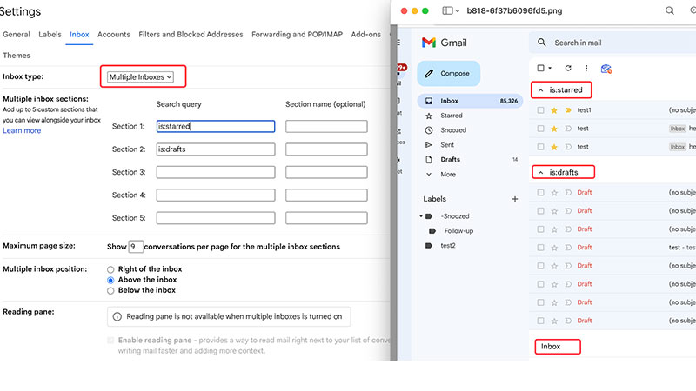Open the three-dot more options menu

point(586,69)
